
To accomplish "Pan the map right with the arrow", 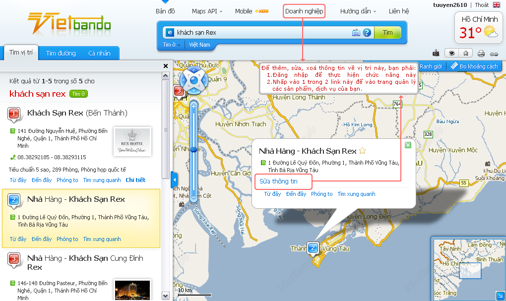I will click(204, 80).
